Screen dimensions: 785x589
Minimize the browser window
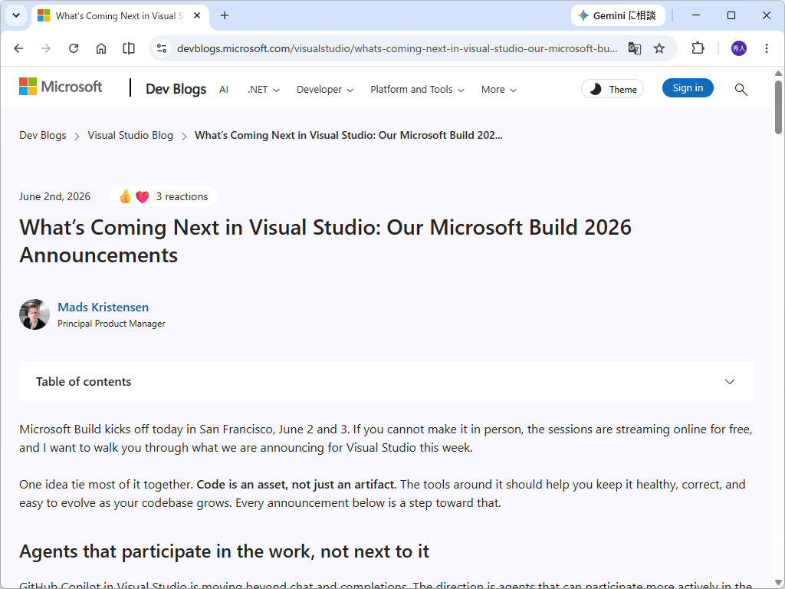point(696,15)
